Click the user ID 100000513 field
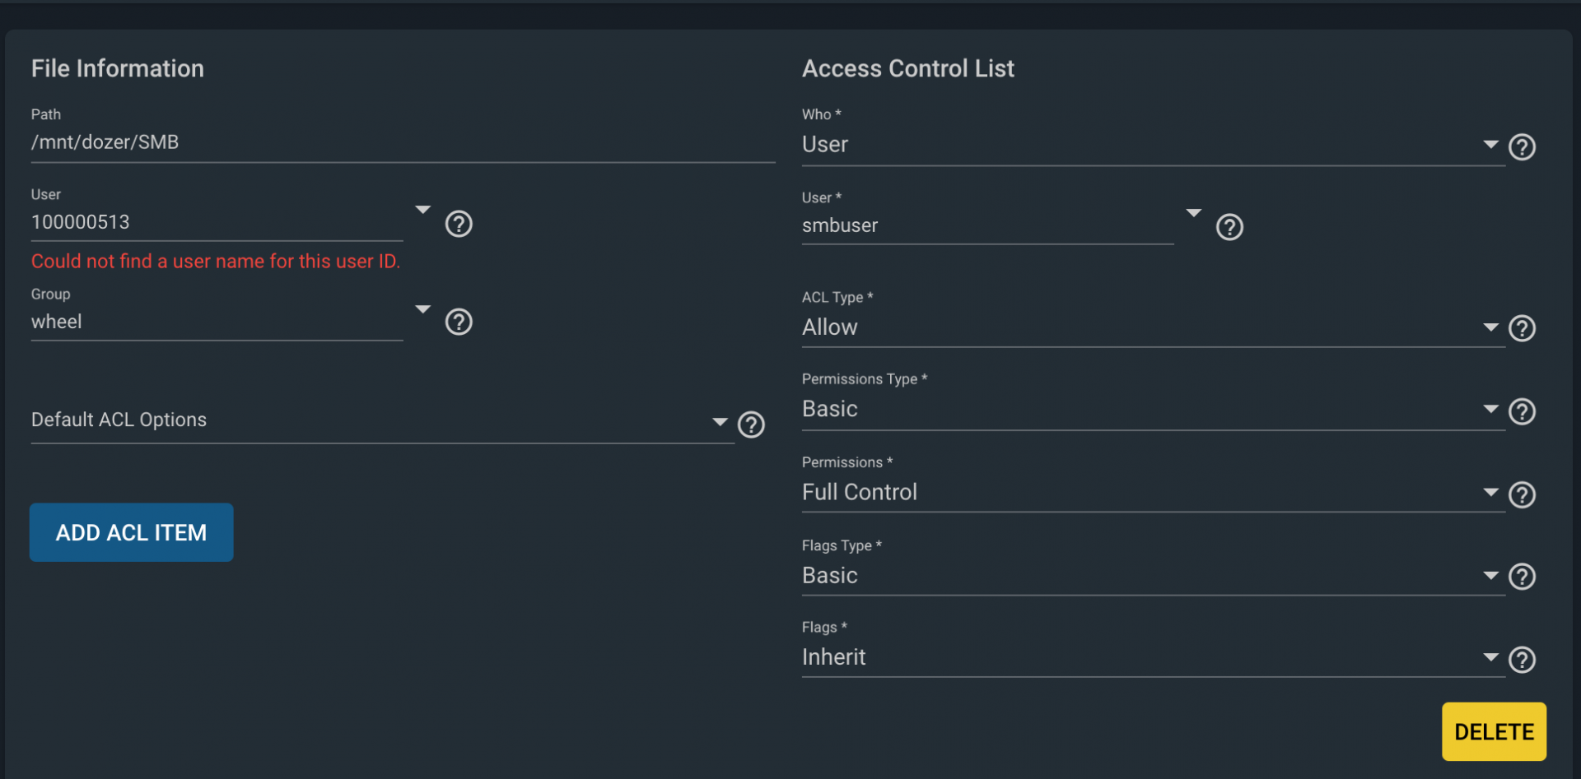Viewport: 1581px width, 779px height. click(x=217, y=222)
